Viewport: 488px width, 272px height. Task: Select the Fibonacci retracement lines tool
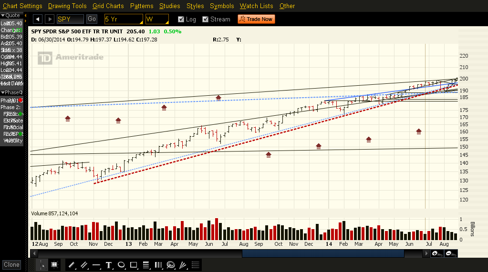pyautogui.click(x=146, y=265)
